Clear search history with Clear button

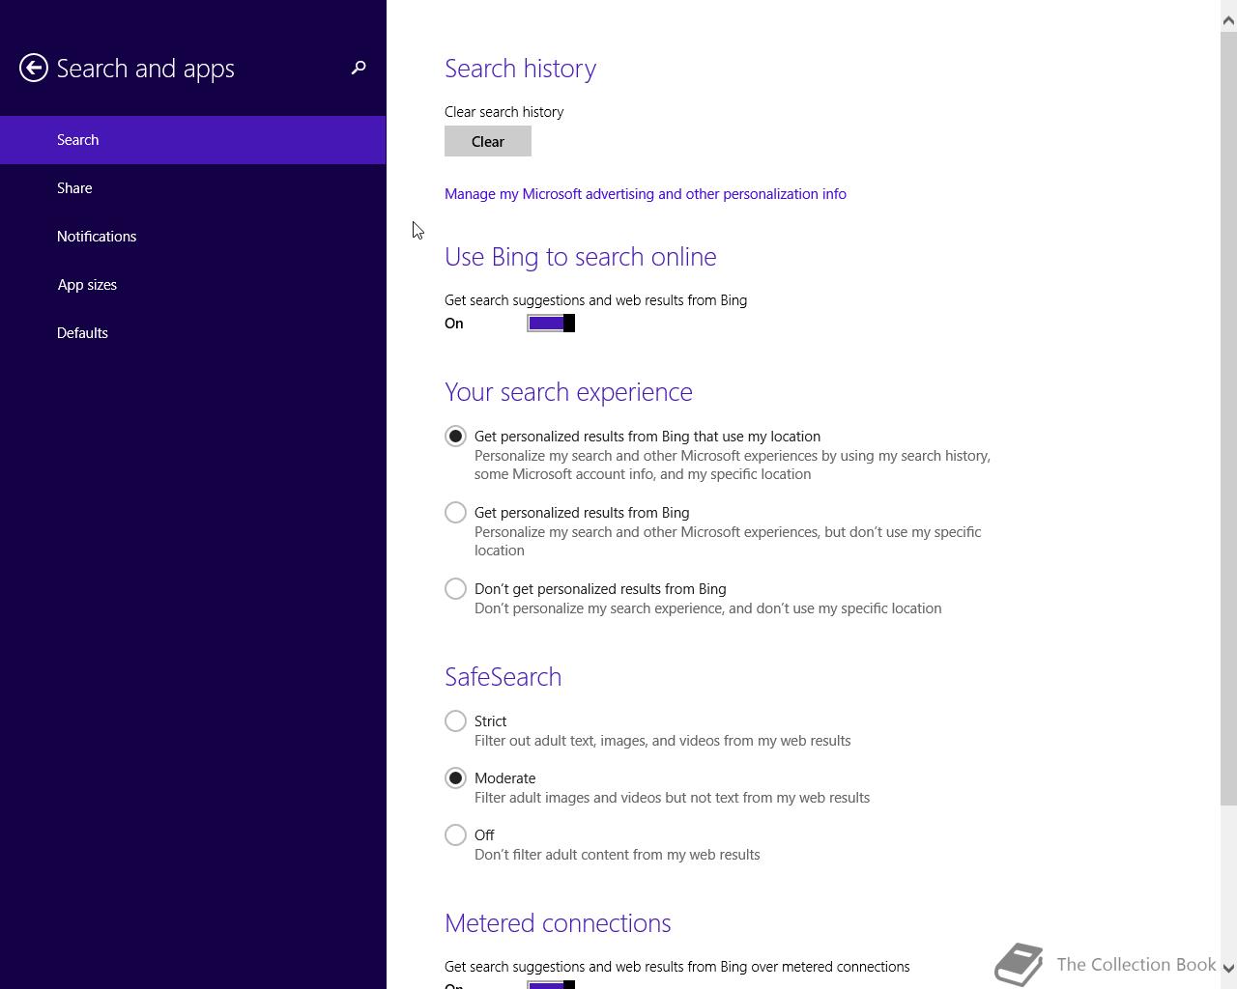[488, 142]
